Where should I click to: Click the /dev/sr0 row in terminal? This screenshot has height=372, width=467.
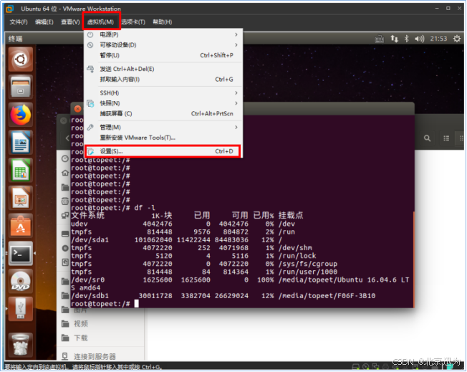click(241, 280)
